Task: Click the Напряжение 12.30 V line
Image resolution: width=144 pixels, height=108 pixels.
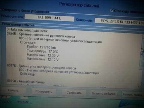Action: click(x=43, y=55)
